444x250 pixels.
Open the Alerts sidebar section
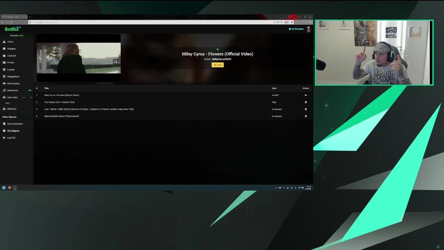point(10,42)
